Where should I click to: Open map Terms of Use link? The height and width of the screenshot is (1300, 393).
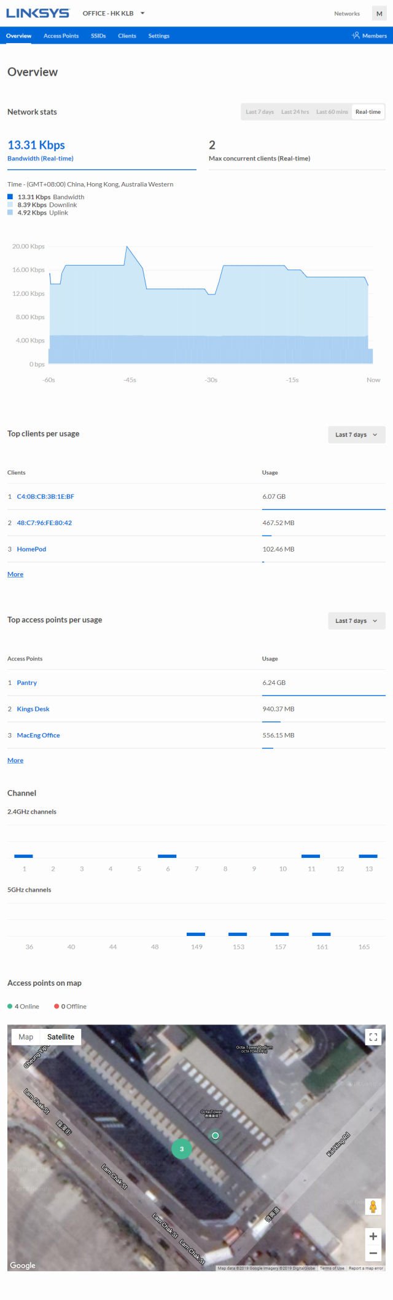332,1268
